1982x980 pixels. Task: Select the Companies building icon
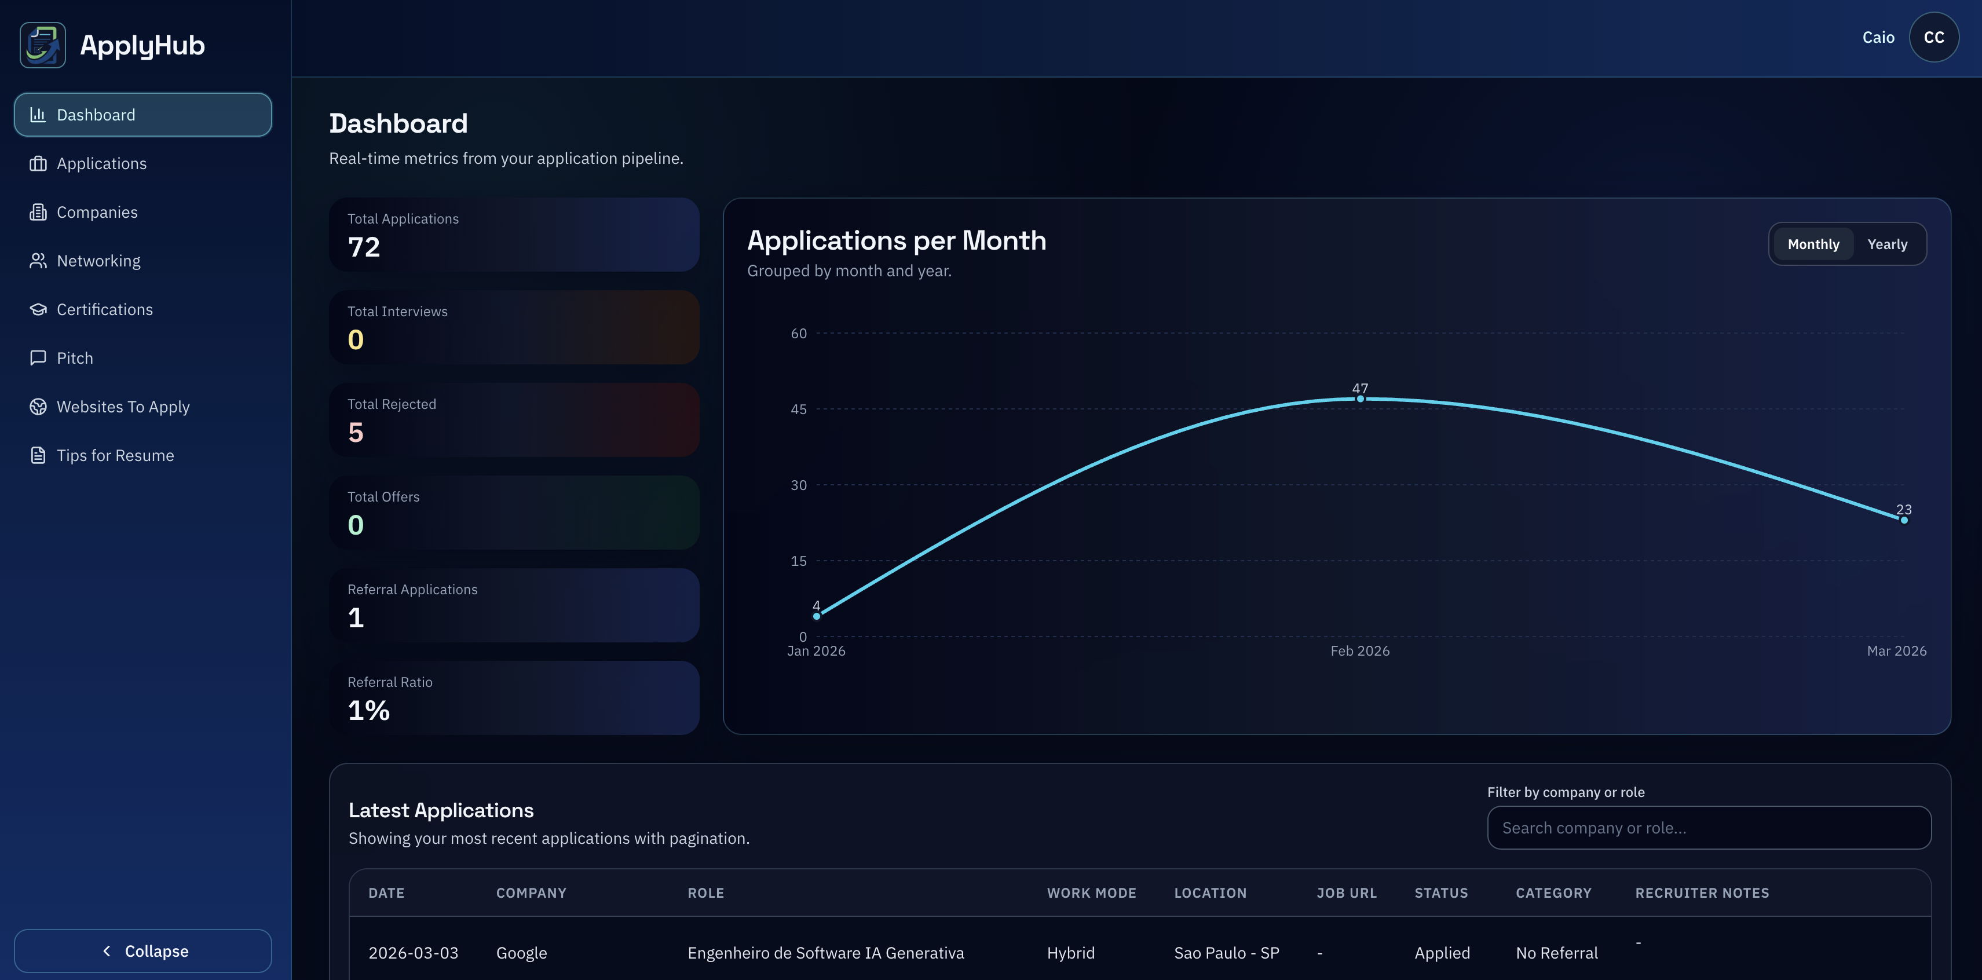click(x=38, y=211)
